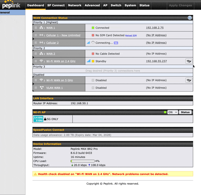Click the SpeedFusion data usage allowance text

(x=72, y=135)
